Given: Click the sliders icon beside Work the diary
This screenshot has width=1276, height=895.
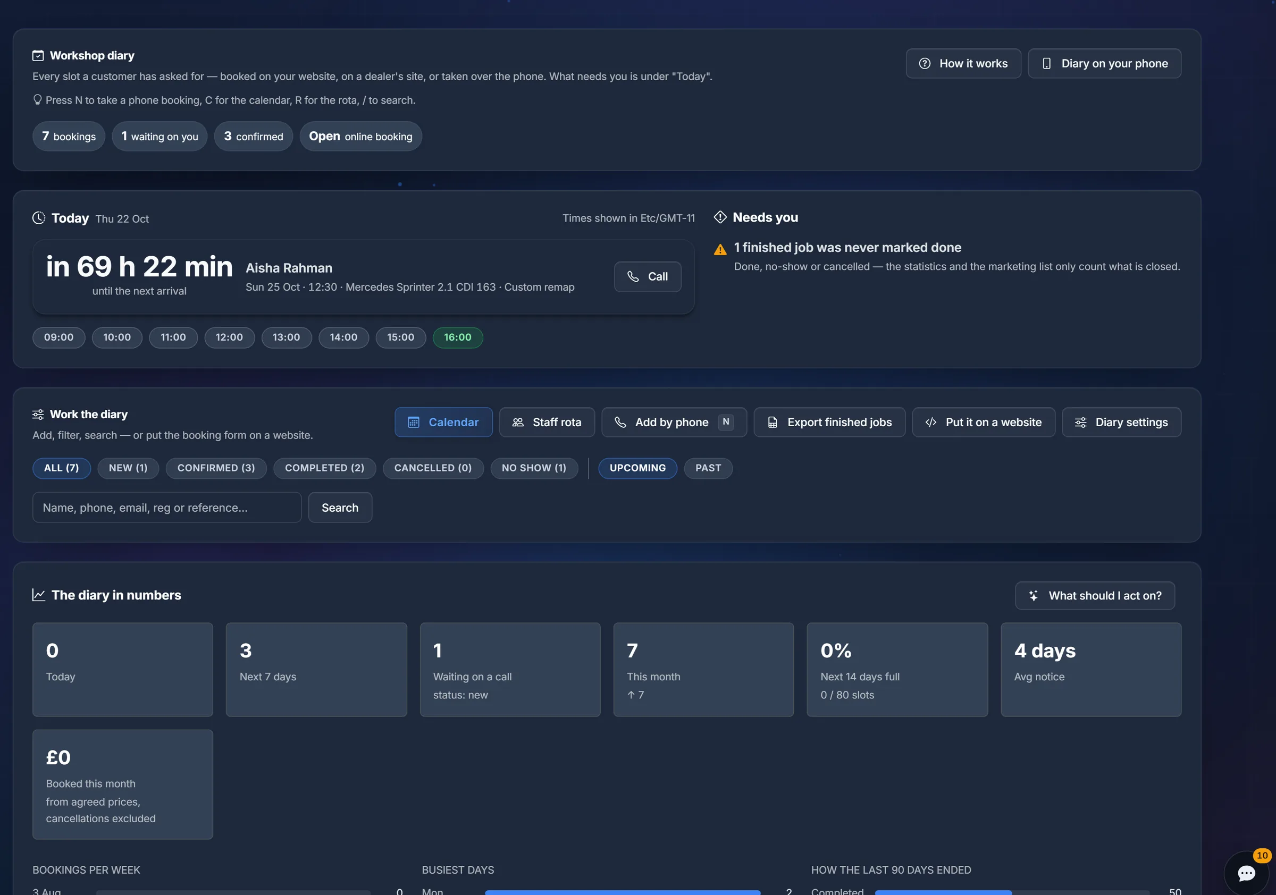Looking at the screenshot, I should [38, 415].
